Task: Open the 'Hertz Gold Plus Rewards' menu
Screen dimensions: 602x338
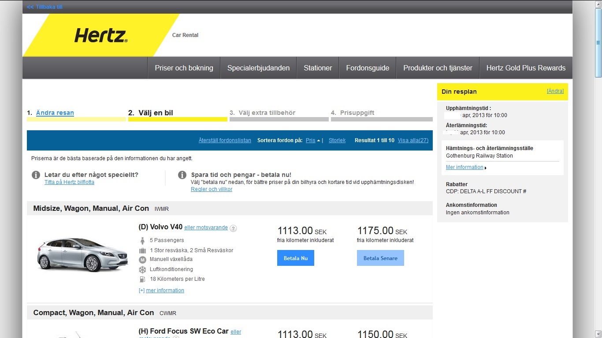Action: [x=526, y=68]
